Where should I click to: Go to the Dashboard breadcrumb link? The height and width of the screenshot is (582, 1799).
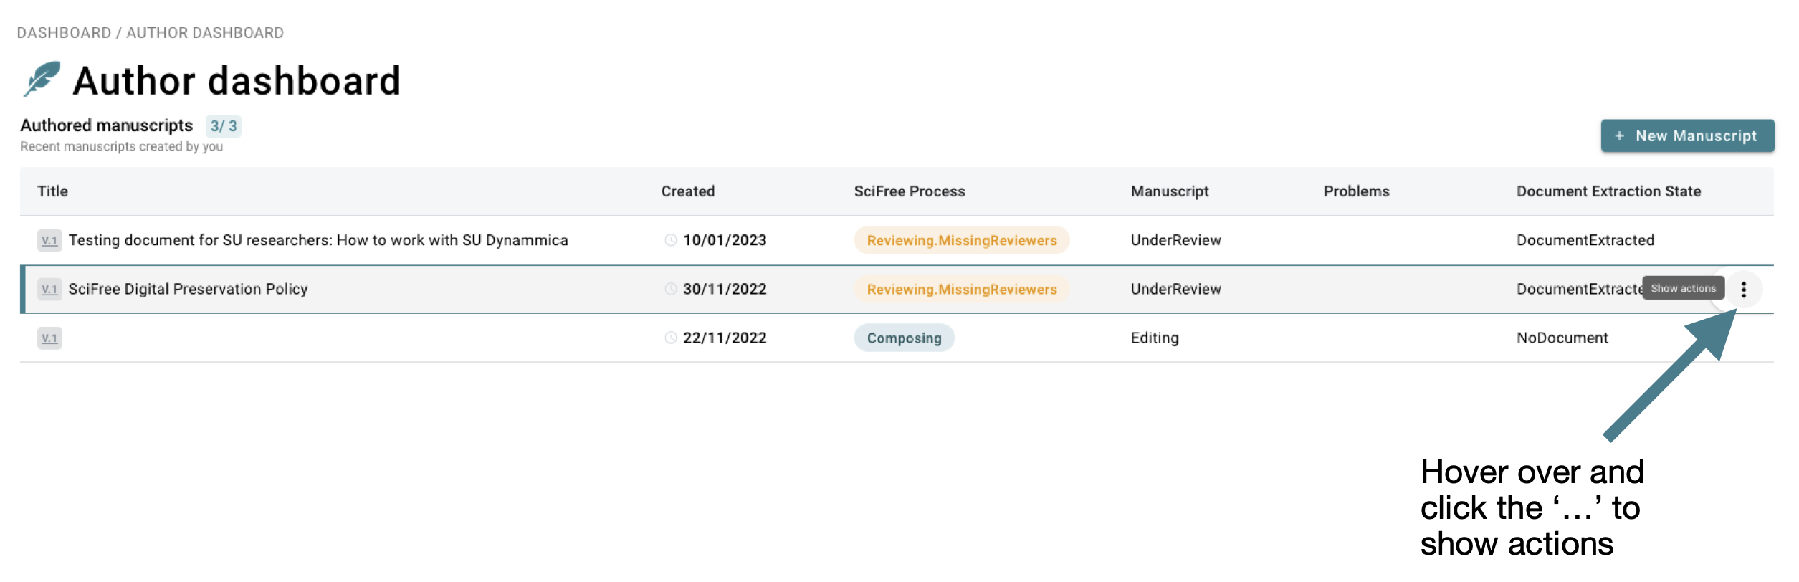click(x=64, y=33)
